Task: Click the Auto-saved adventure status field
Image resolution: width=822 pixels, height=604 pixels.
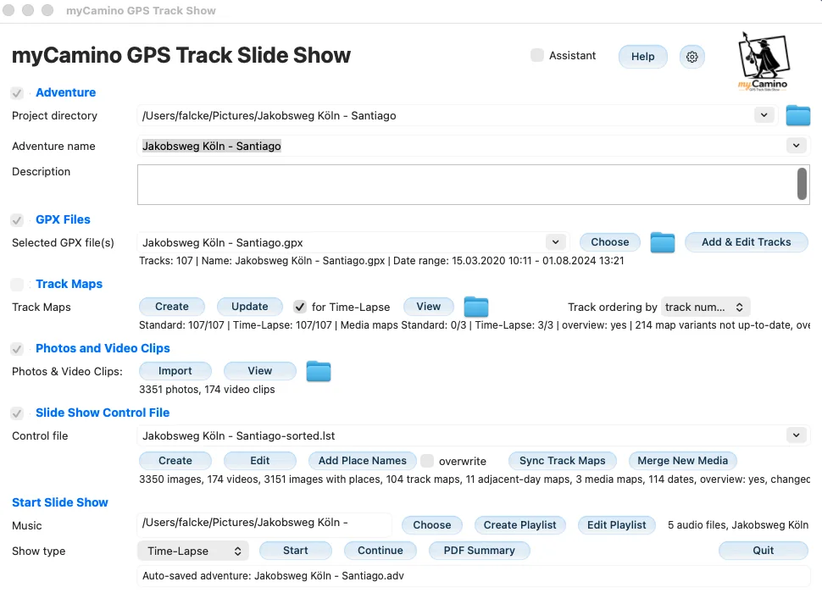Action: 474,576
